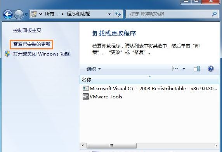
Task: Open the address bar history dropdown
Action: pyautogui.click(x=109, y=14)
